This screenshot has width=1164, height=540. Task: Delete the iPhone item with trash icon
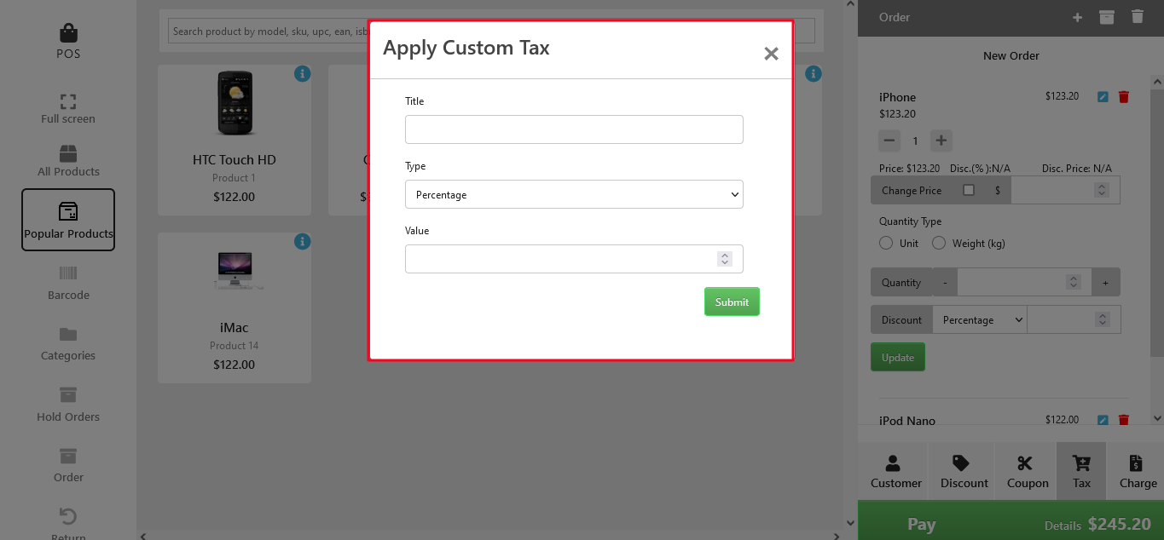(x=1123, y=97)
